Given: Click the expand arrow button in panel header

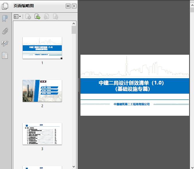Looking at the screenshot, I should click(74, 6).
